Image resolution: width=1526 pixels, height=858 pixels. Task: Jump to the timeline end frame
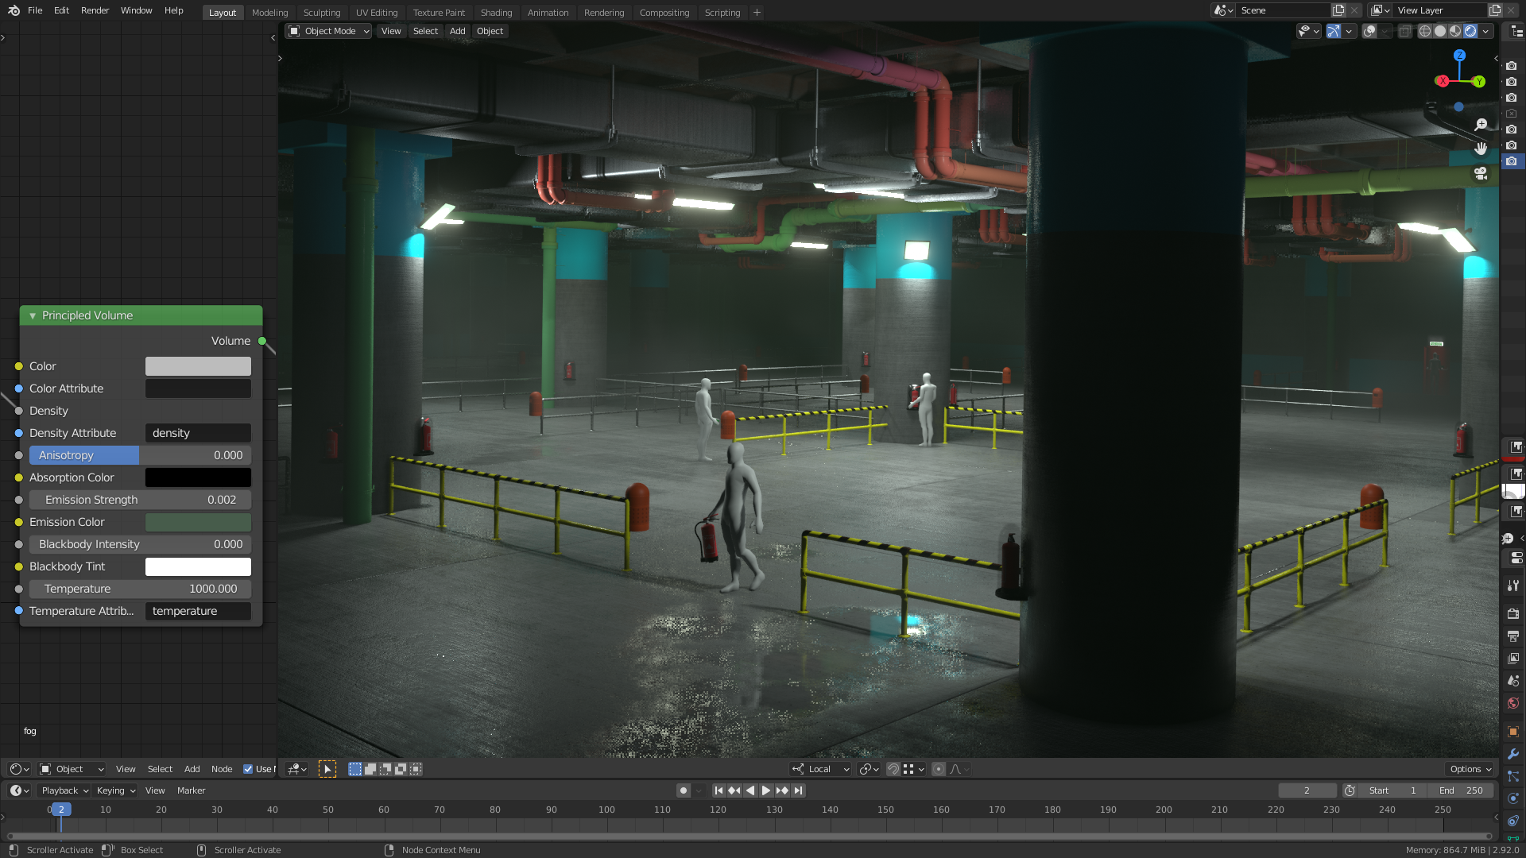pyautogui.click(x=799, y=790)
